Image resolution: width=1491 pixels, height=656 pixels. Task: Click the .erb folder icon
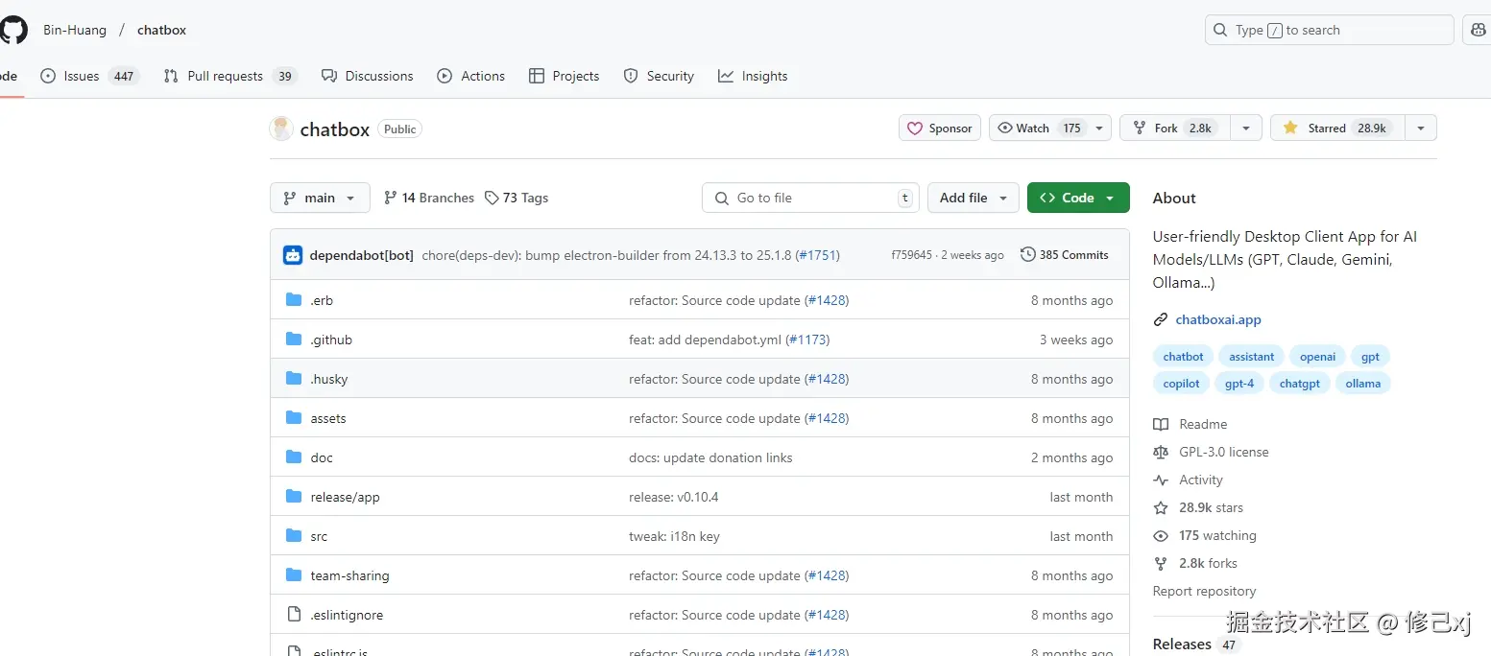tap(294, 300)
